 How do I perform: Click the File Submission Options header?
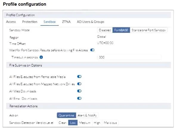89,65
